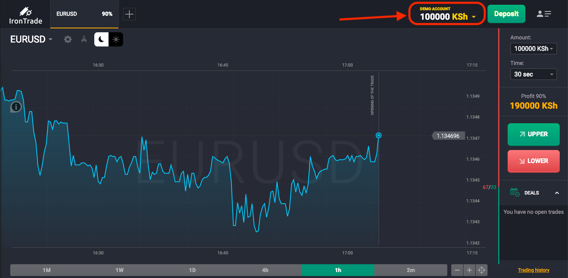Click the IronTrade logo
Viewport: 568px width, 278px height.
[26, 15]
